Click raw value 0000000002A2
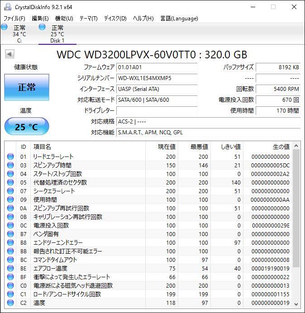The width and height of the screenshot is (305, 313). [270, 174]
